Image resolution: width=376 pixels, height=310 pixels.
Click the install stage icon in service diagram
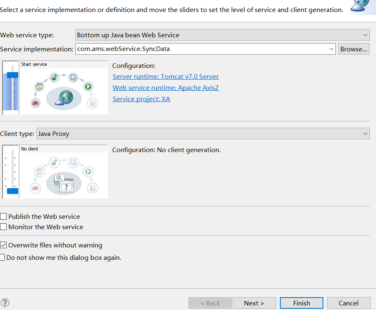73,77
